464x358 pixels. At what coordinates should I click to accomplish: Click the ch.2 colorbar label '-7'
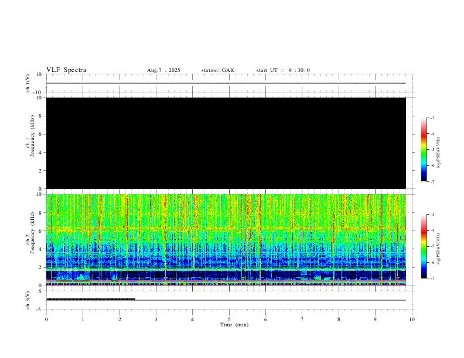point(432,278)
